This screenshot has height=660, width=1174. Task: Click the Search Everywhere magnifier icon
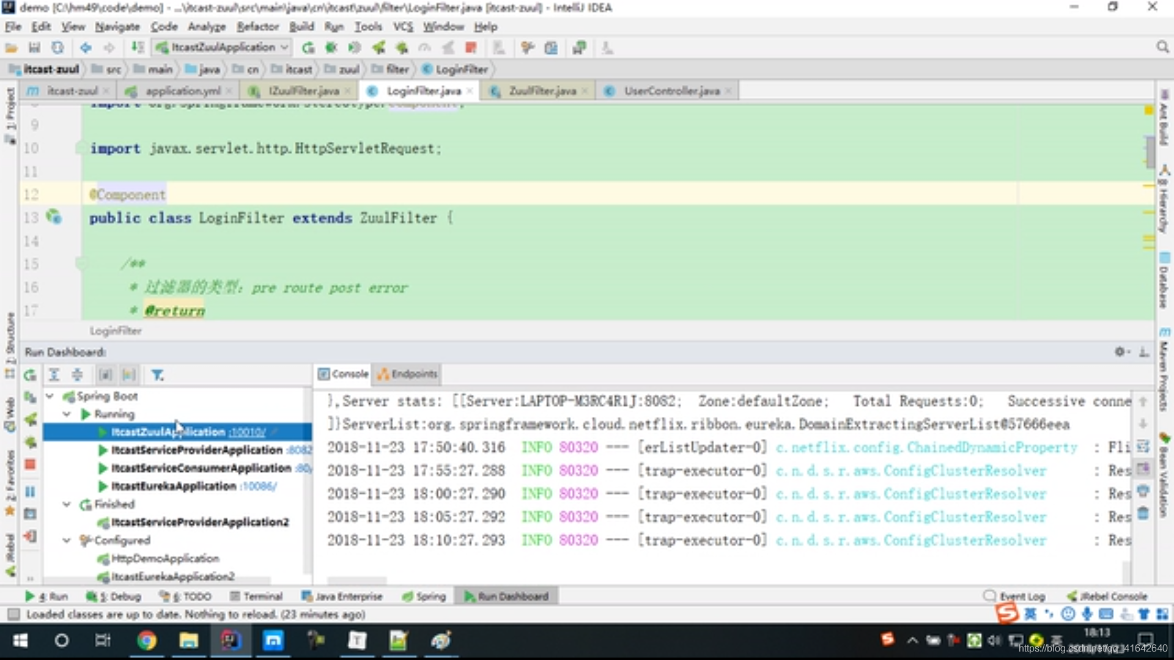click(x=1162, y=47)
